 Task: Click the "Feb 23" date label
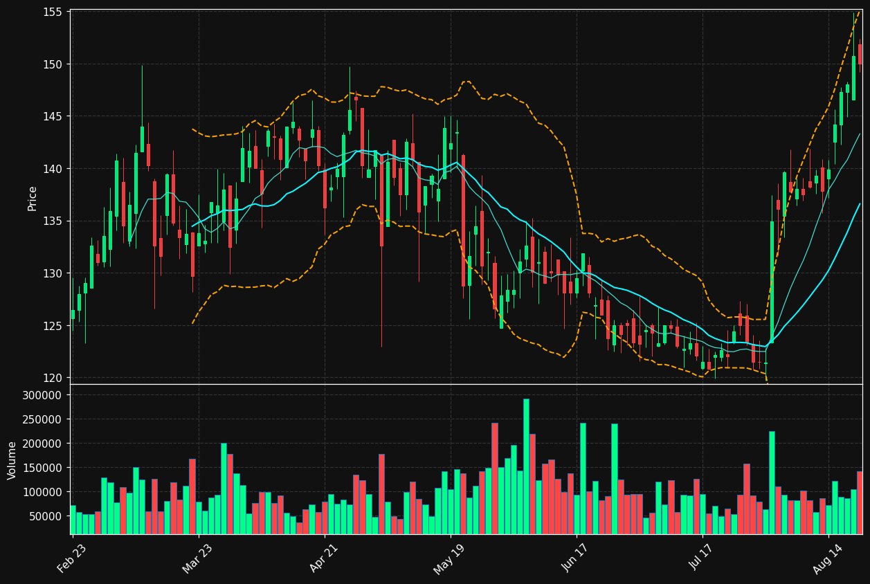pyautogui.click(x=71, y=558)
